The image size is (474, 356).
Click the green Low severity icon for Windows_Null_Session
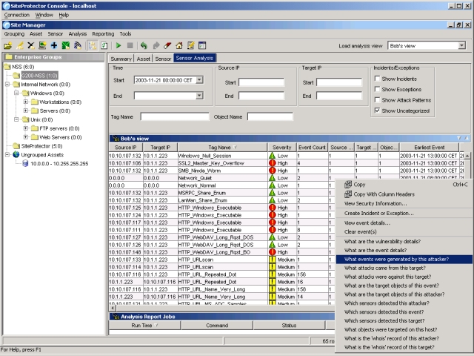pos(273,156)
